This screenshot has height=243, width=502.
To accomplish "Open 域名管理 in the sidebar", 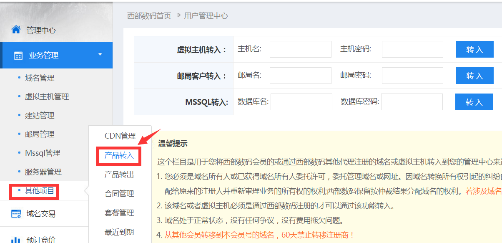I will [40, 78].
